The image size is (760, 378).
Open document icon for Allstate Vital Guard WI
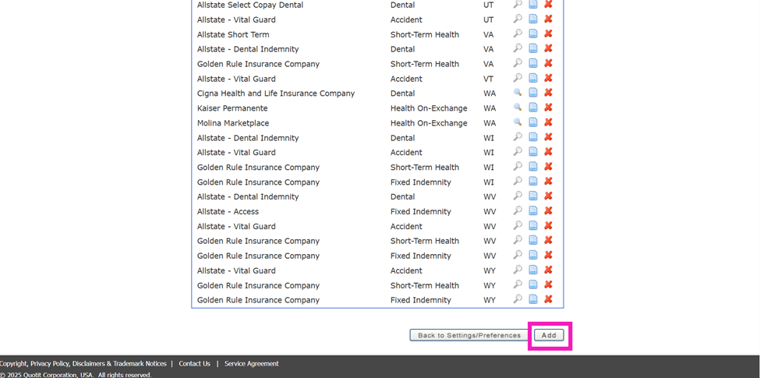point(533,152)
